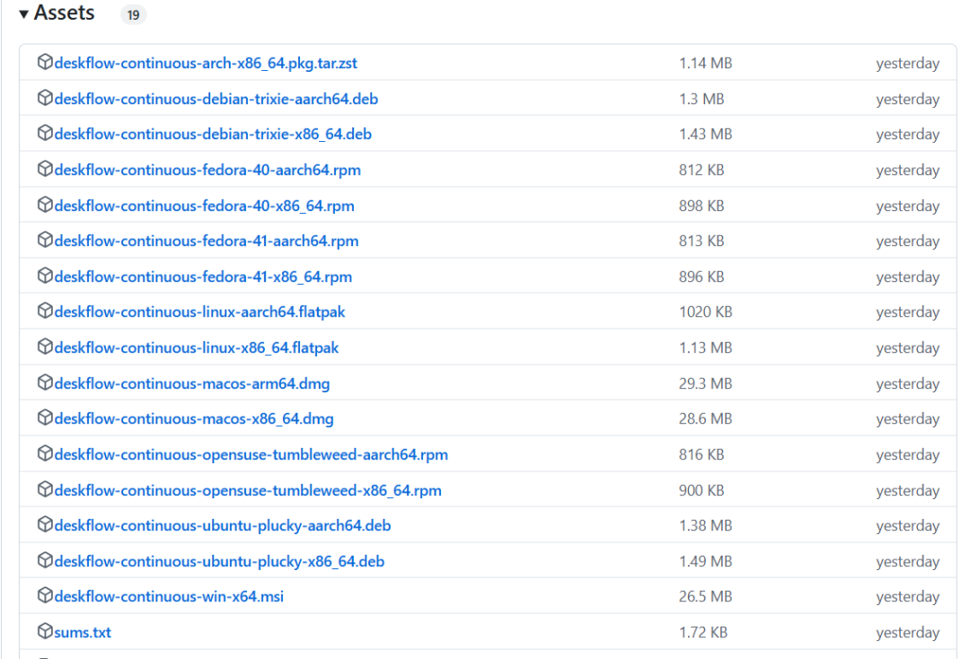The height and width of the screenshot is (659, 970).
Task: Click the 812 KB size value
Action: coord(701,170)
